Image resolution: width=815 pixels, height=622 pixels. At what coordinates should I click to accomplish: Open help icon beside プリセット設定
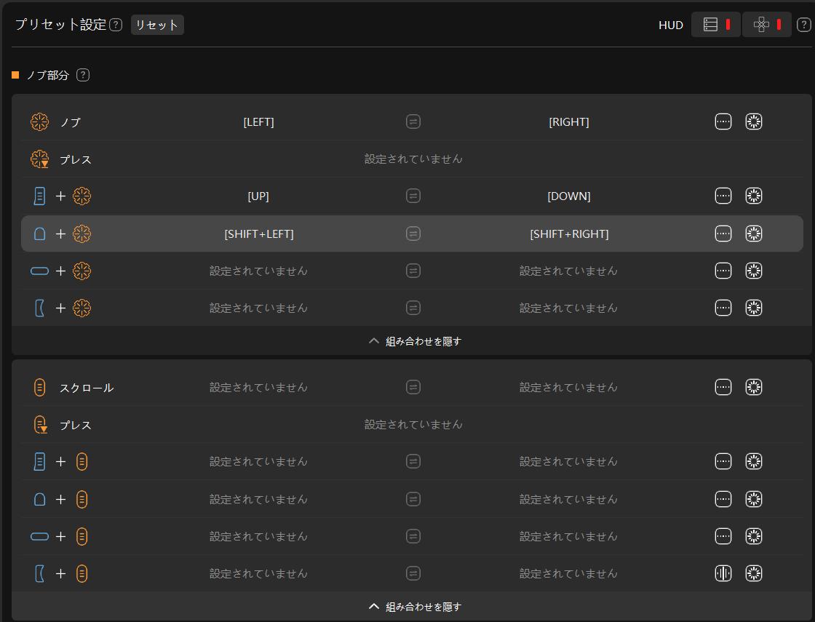(116, 25)
